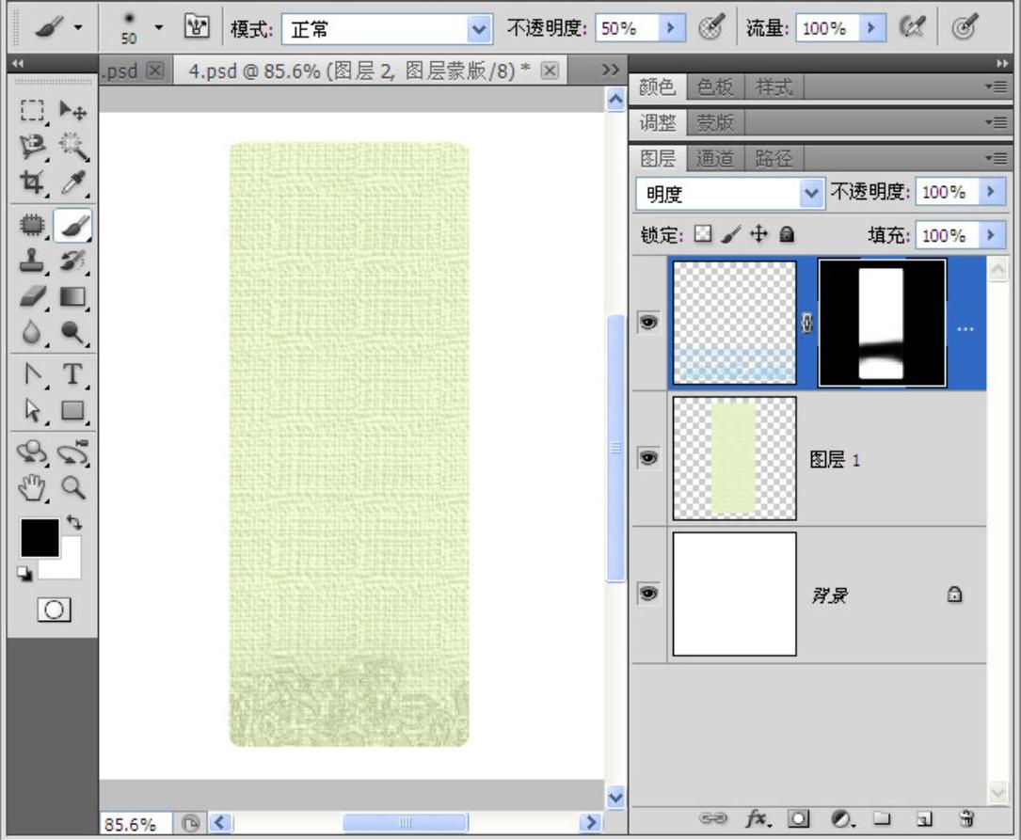Hide the 图层 1 layer eye icon
Viewport: 1021px width, 840px height.
coord(648,458)
